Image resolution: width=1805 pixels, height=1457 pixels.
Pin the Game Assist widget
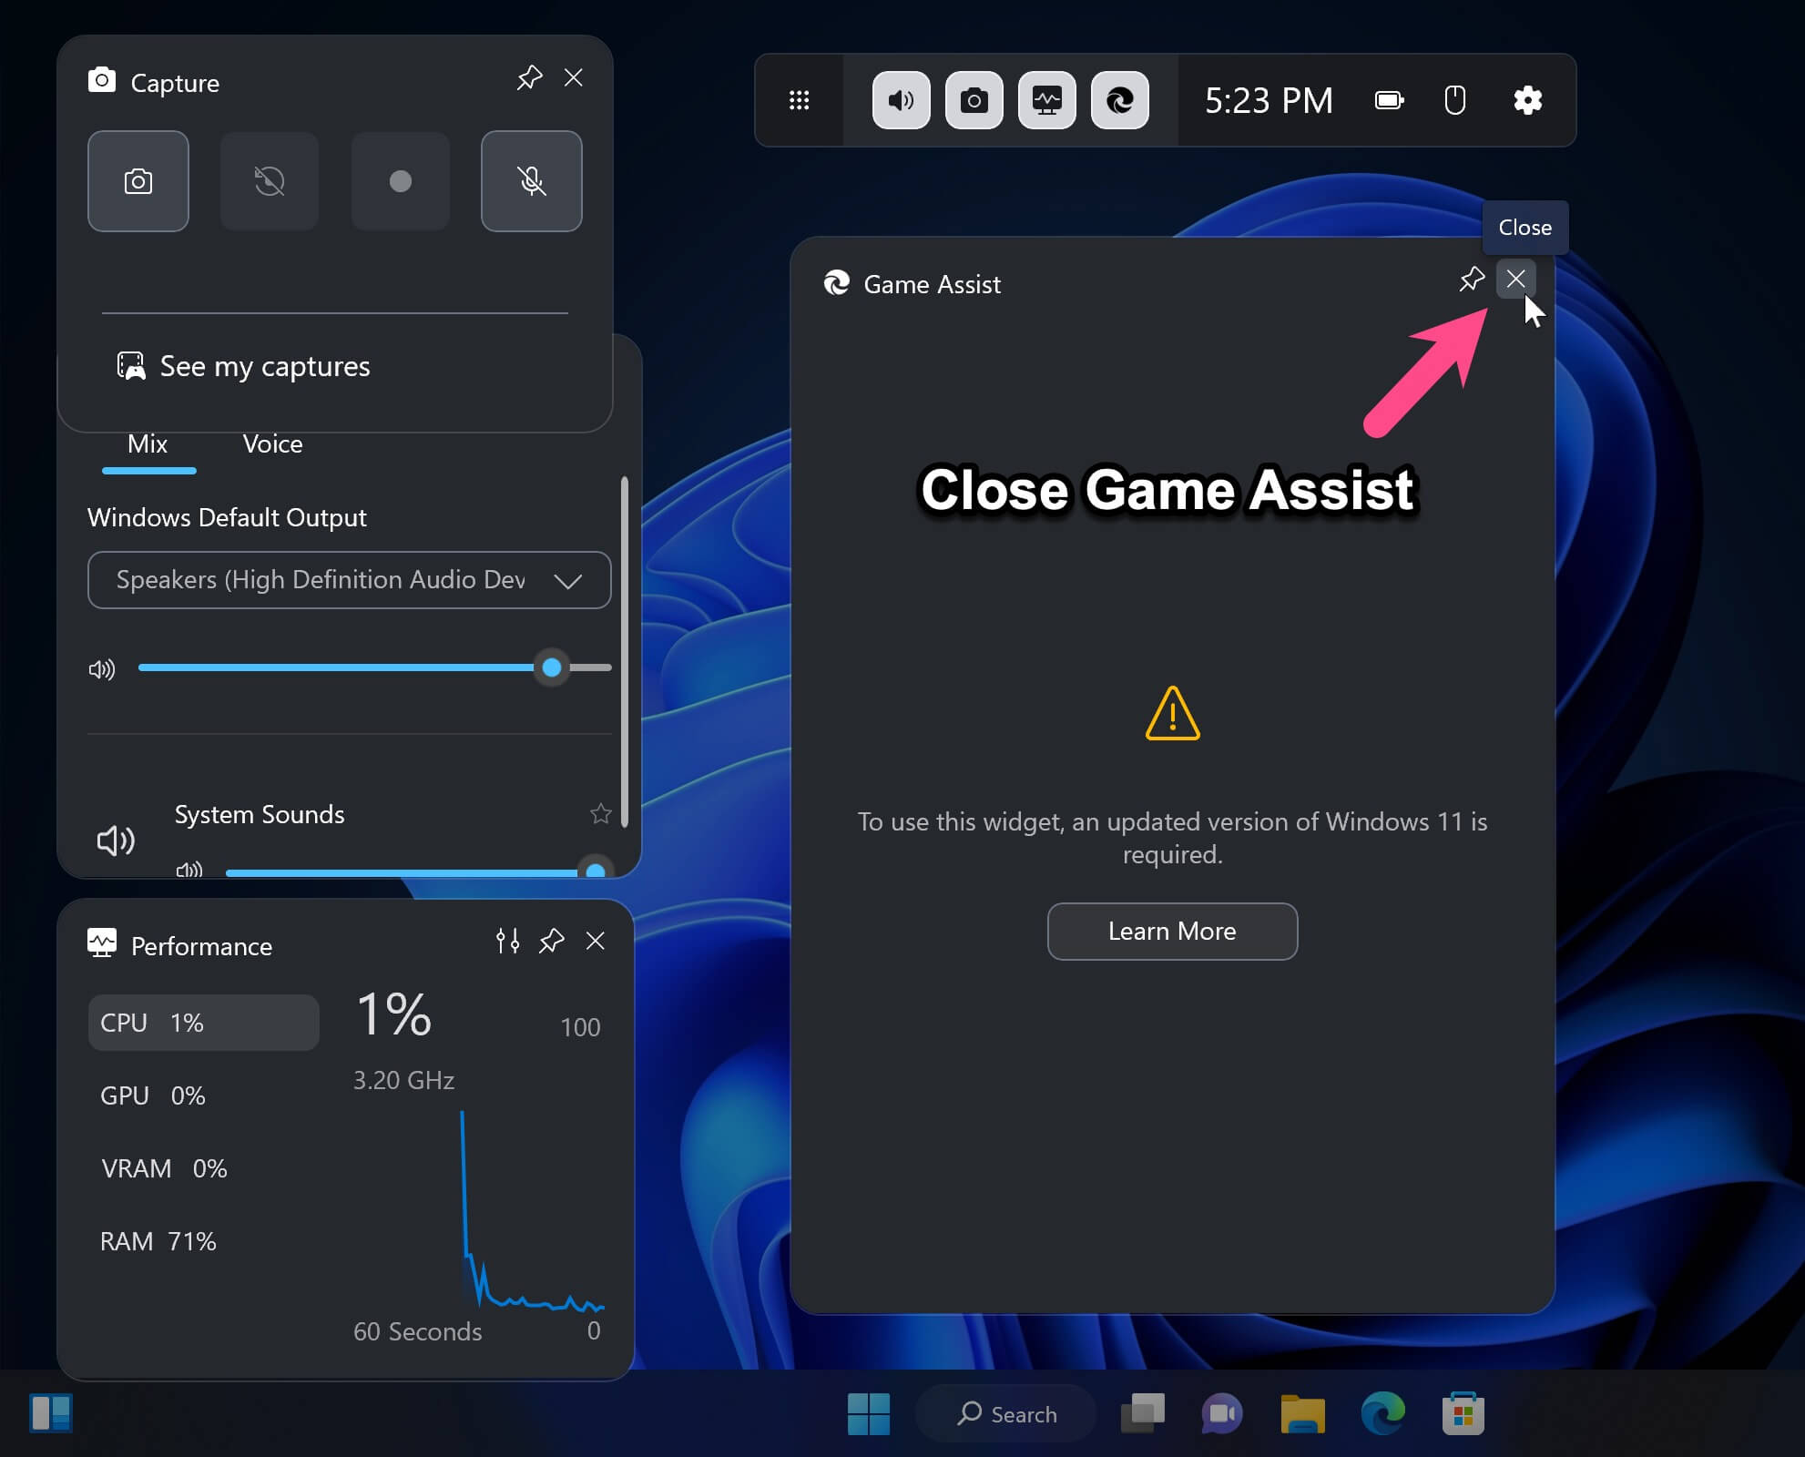pos(1472,280)
